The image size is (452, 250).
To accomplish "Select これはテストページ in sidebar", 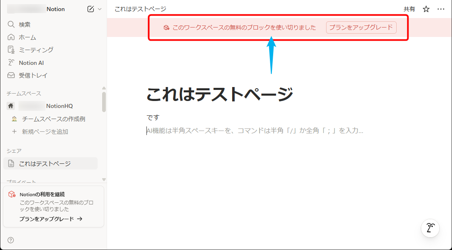I will point(45,163).
